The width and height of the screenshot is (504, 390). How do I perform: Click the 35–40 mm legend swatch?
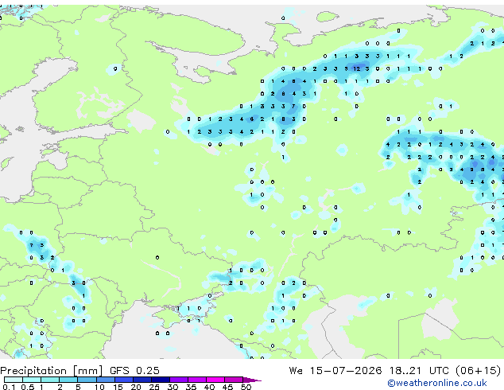tap(196, 380)
